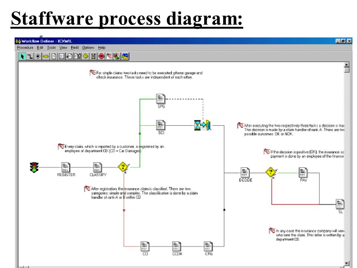Click annotation pin beside 'After registration' note

coord(87,189)
